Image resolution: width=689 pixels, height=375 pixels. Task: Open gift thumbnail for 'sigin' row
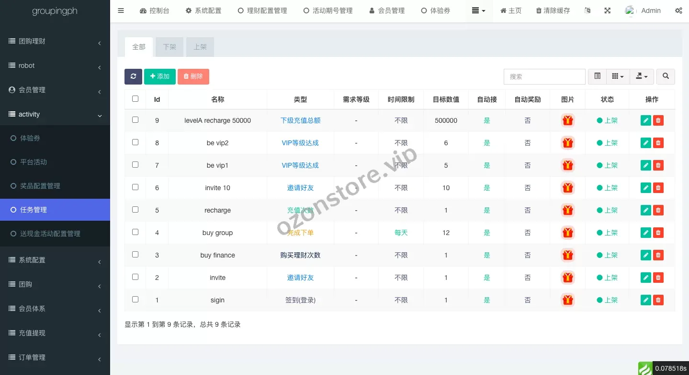click(567, 300)
